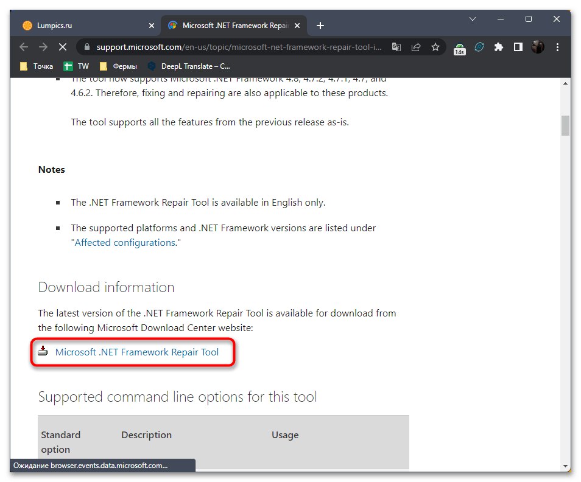Click the download icon beside Repair Tool link
The width and height of the screenshot is (581, 482).
click(43, 351)
